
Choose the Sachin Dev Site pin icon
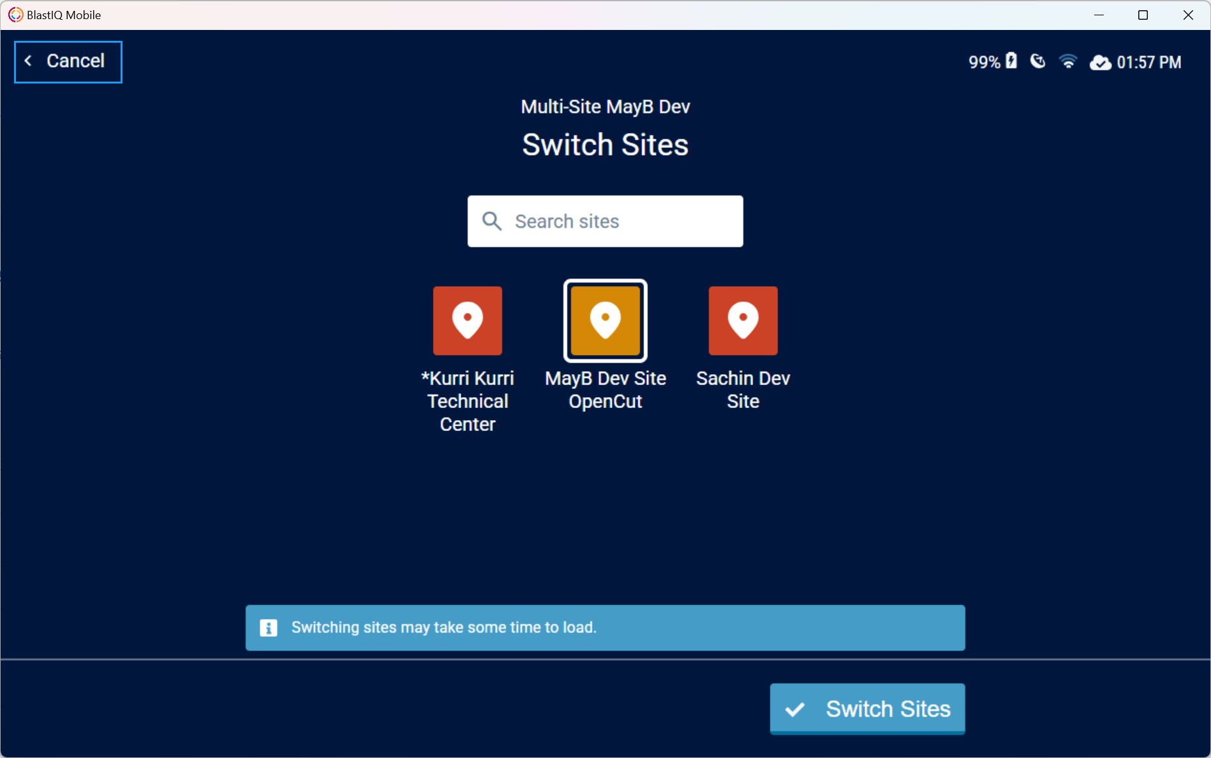coord(743,320)
